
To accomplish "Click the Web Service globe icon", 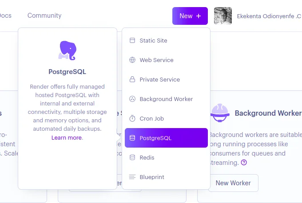I will click(x=132, y=60).
